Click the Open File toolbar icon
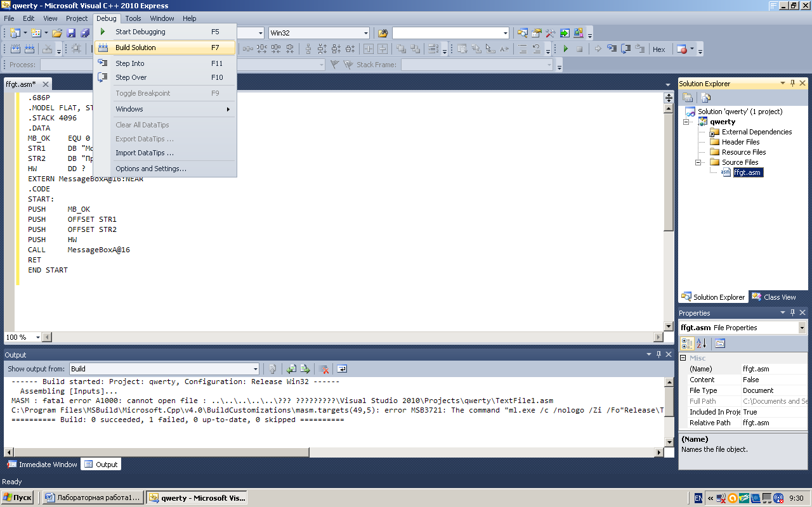 57,33
